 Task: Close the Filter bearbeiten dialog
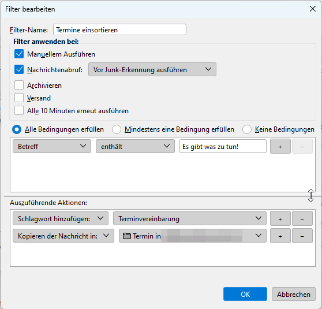313,9
